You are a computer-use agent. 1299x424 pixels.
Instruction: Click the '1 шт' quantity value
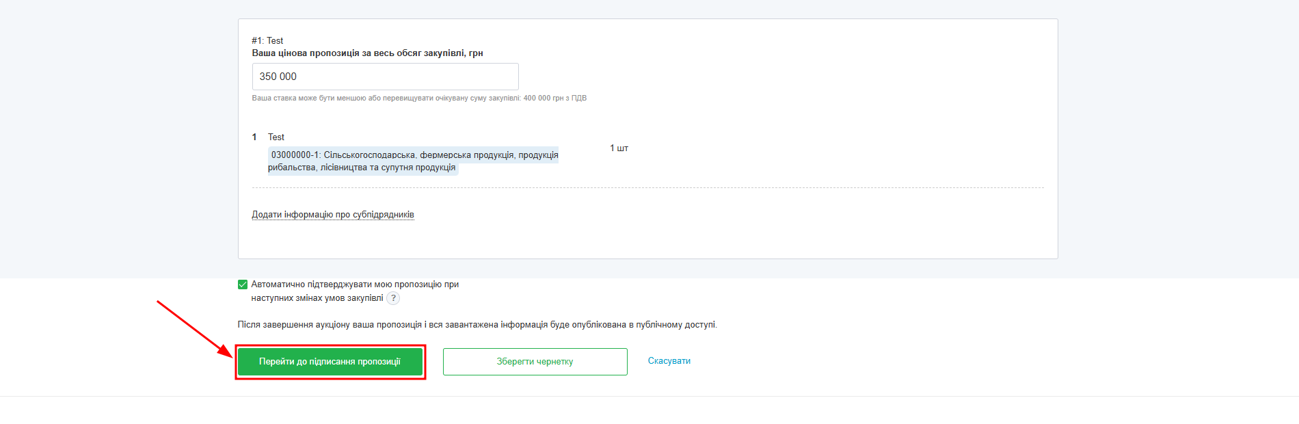point(619,148)
